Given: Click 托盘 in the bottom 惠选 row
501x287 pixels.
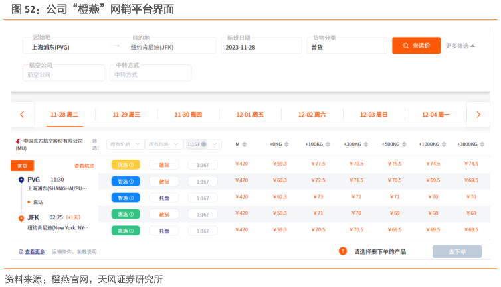Looking at the screenshot, I should coord(164,231).
